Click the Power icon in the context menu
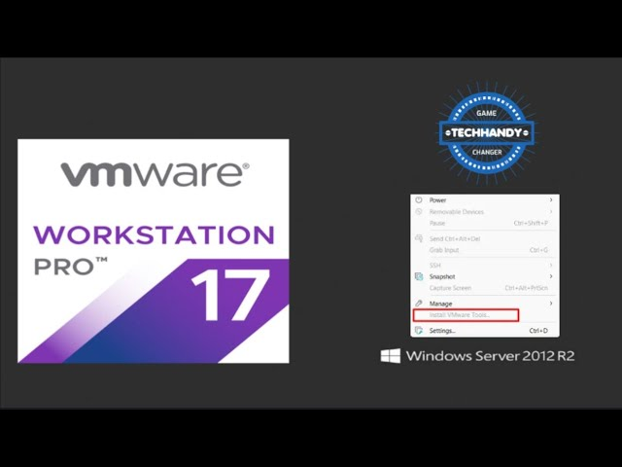This screenshot has width=622, height=467. (x=419, y=200)
